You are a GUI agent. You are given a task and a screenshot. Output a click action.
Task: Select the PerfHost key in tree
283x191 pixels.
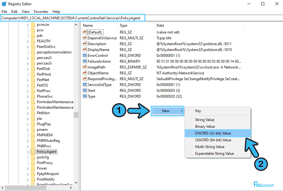pos(44,74)
